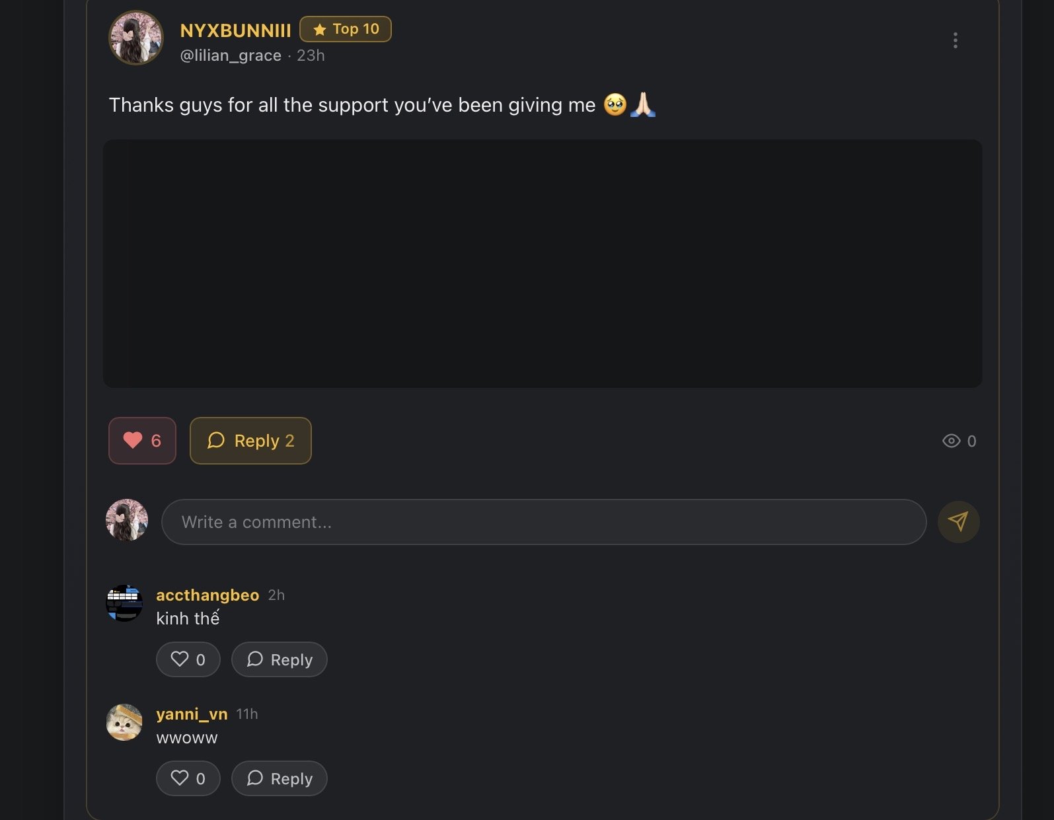
Task: Open the post's dark media preview
Action: tap(542, 263)
